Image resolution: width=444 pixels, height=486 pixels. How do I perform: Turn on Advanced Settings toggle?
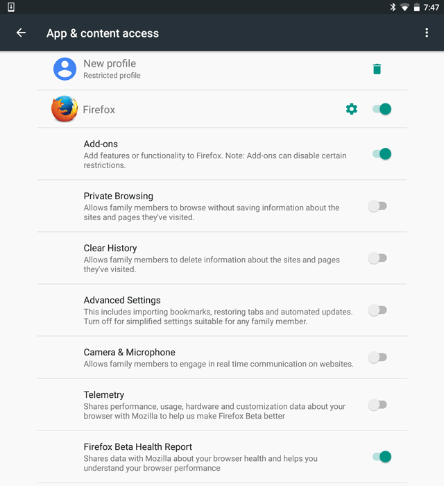tap(377, 310)
